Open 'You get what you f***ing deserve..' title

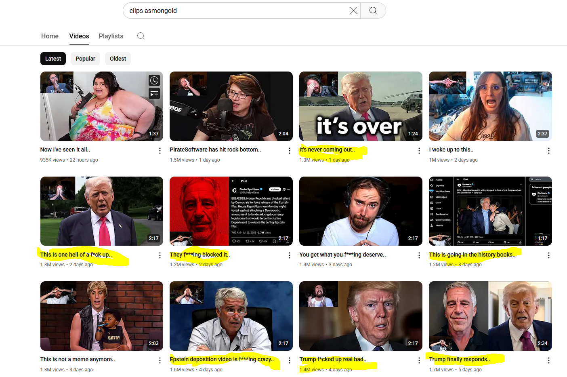[x=342, y=255]
